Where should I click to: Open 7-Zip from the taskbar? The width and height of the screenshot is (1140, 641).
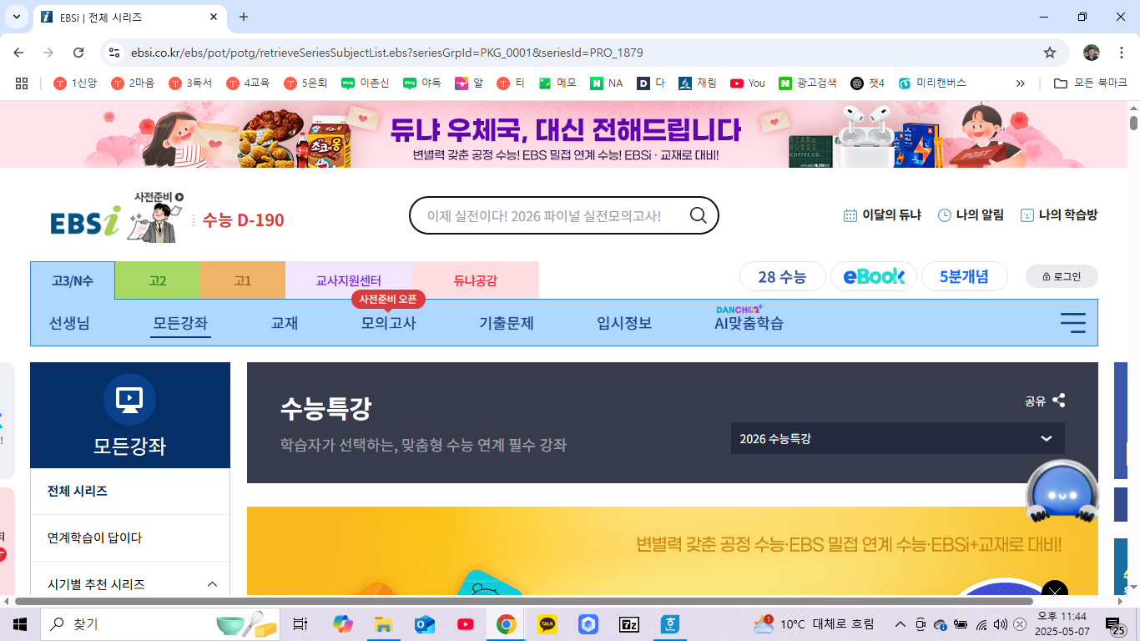click(629, 624)
